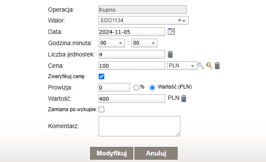Open the calendar date picker icon
Image resolution: width=266 pixels, height=162 pixels.
click(x=171, y=32)
